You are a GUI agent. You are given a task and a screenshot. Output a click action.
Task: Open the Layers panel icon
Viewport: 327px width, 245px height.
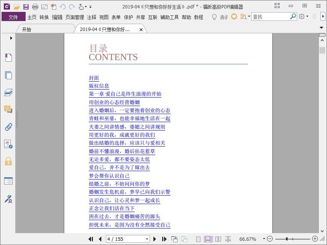pyautogui.click(x=8, y=92)
